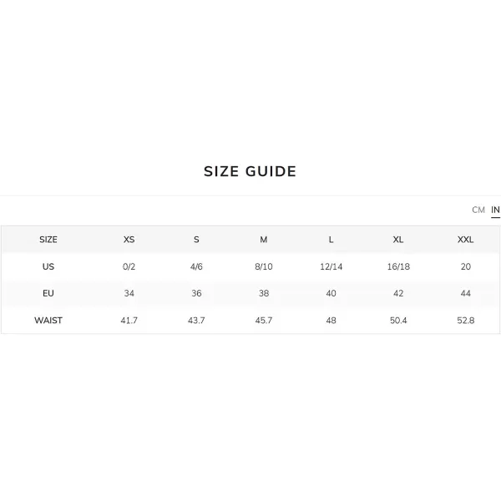Select the L size column header
This screenshot has height=501, width=501.
(x=331, y=240)
